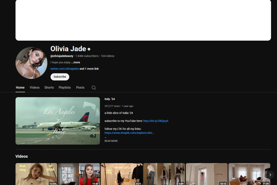The height and width of the screenshot is (185, 277).
Task: Click the next arrow on the Videos carousel
Action: (270, 175)
